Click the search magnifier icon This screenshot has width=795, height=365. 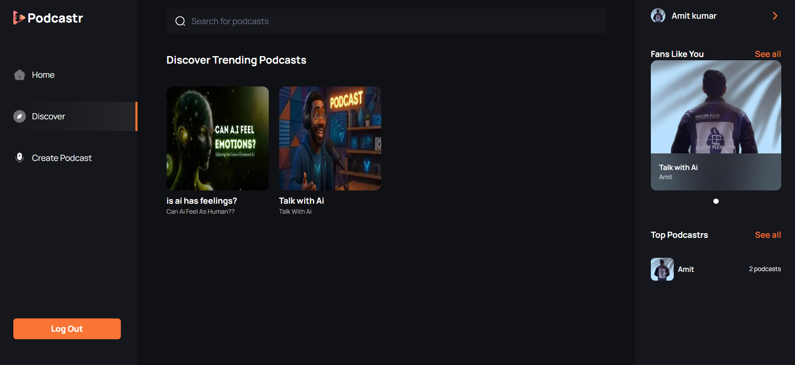tap(180, 21)
